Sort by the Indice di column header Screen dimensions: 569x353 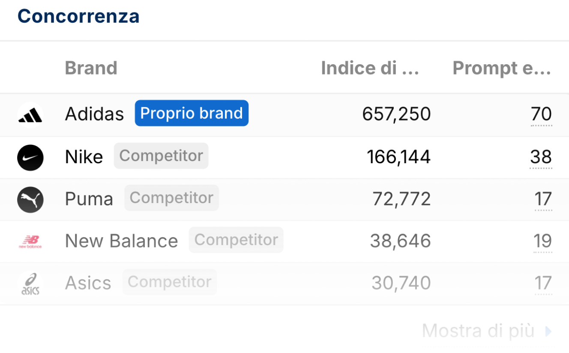click(370, 68)
